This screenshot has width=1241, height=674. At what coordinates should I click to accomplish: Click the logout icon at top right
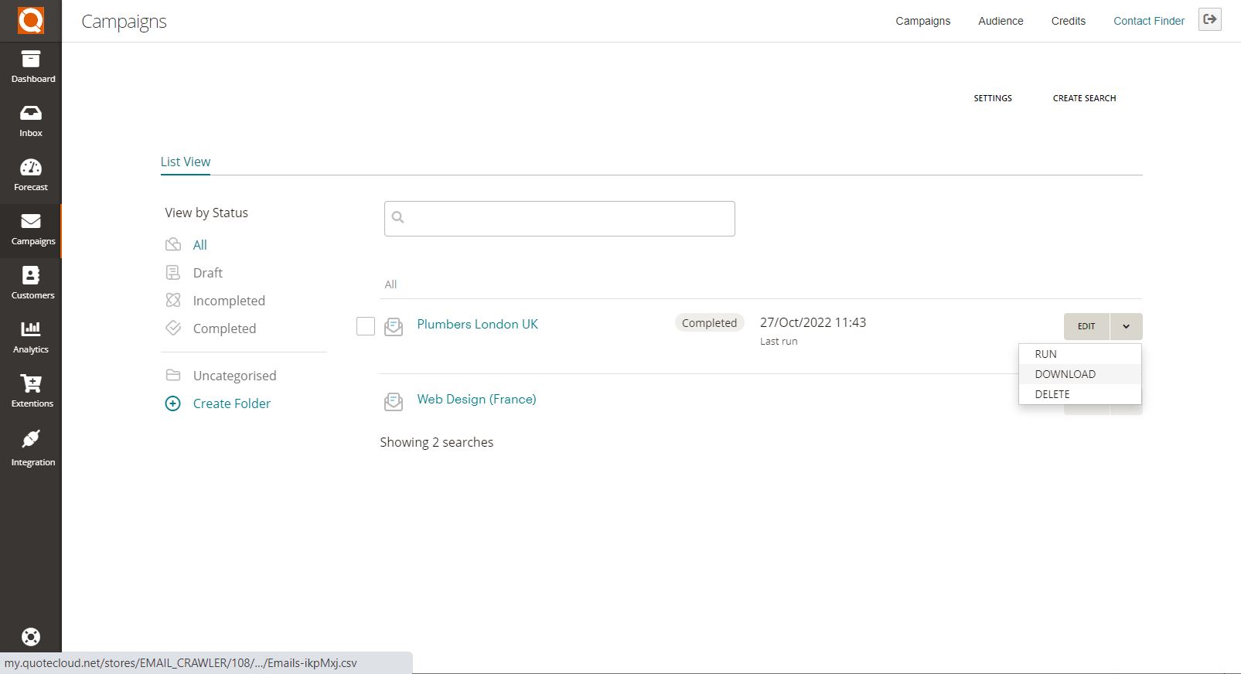pyautogui.click(x=1210, y=19)
